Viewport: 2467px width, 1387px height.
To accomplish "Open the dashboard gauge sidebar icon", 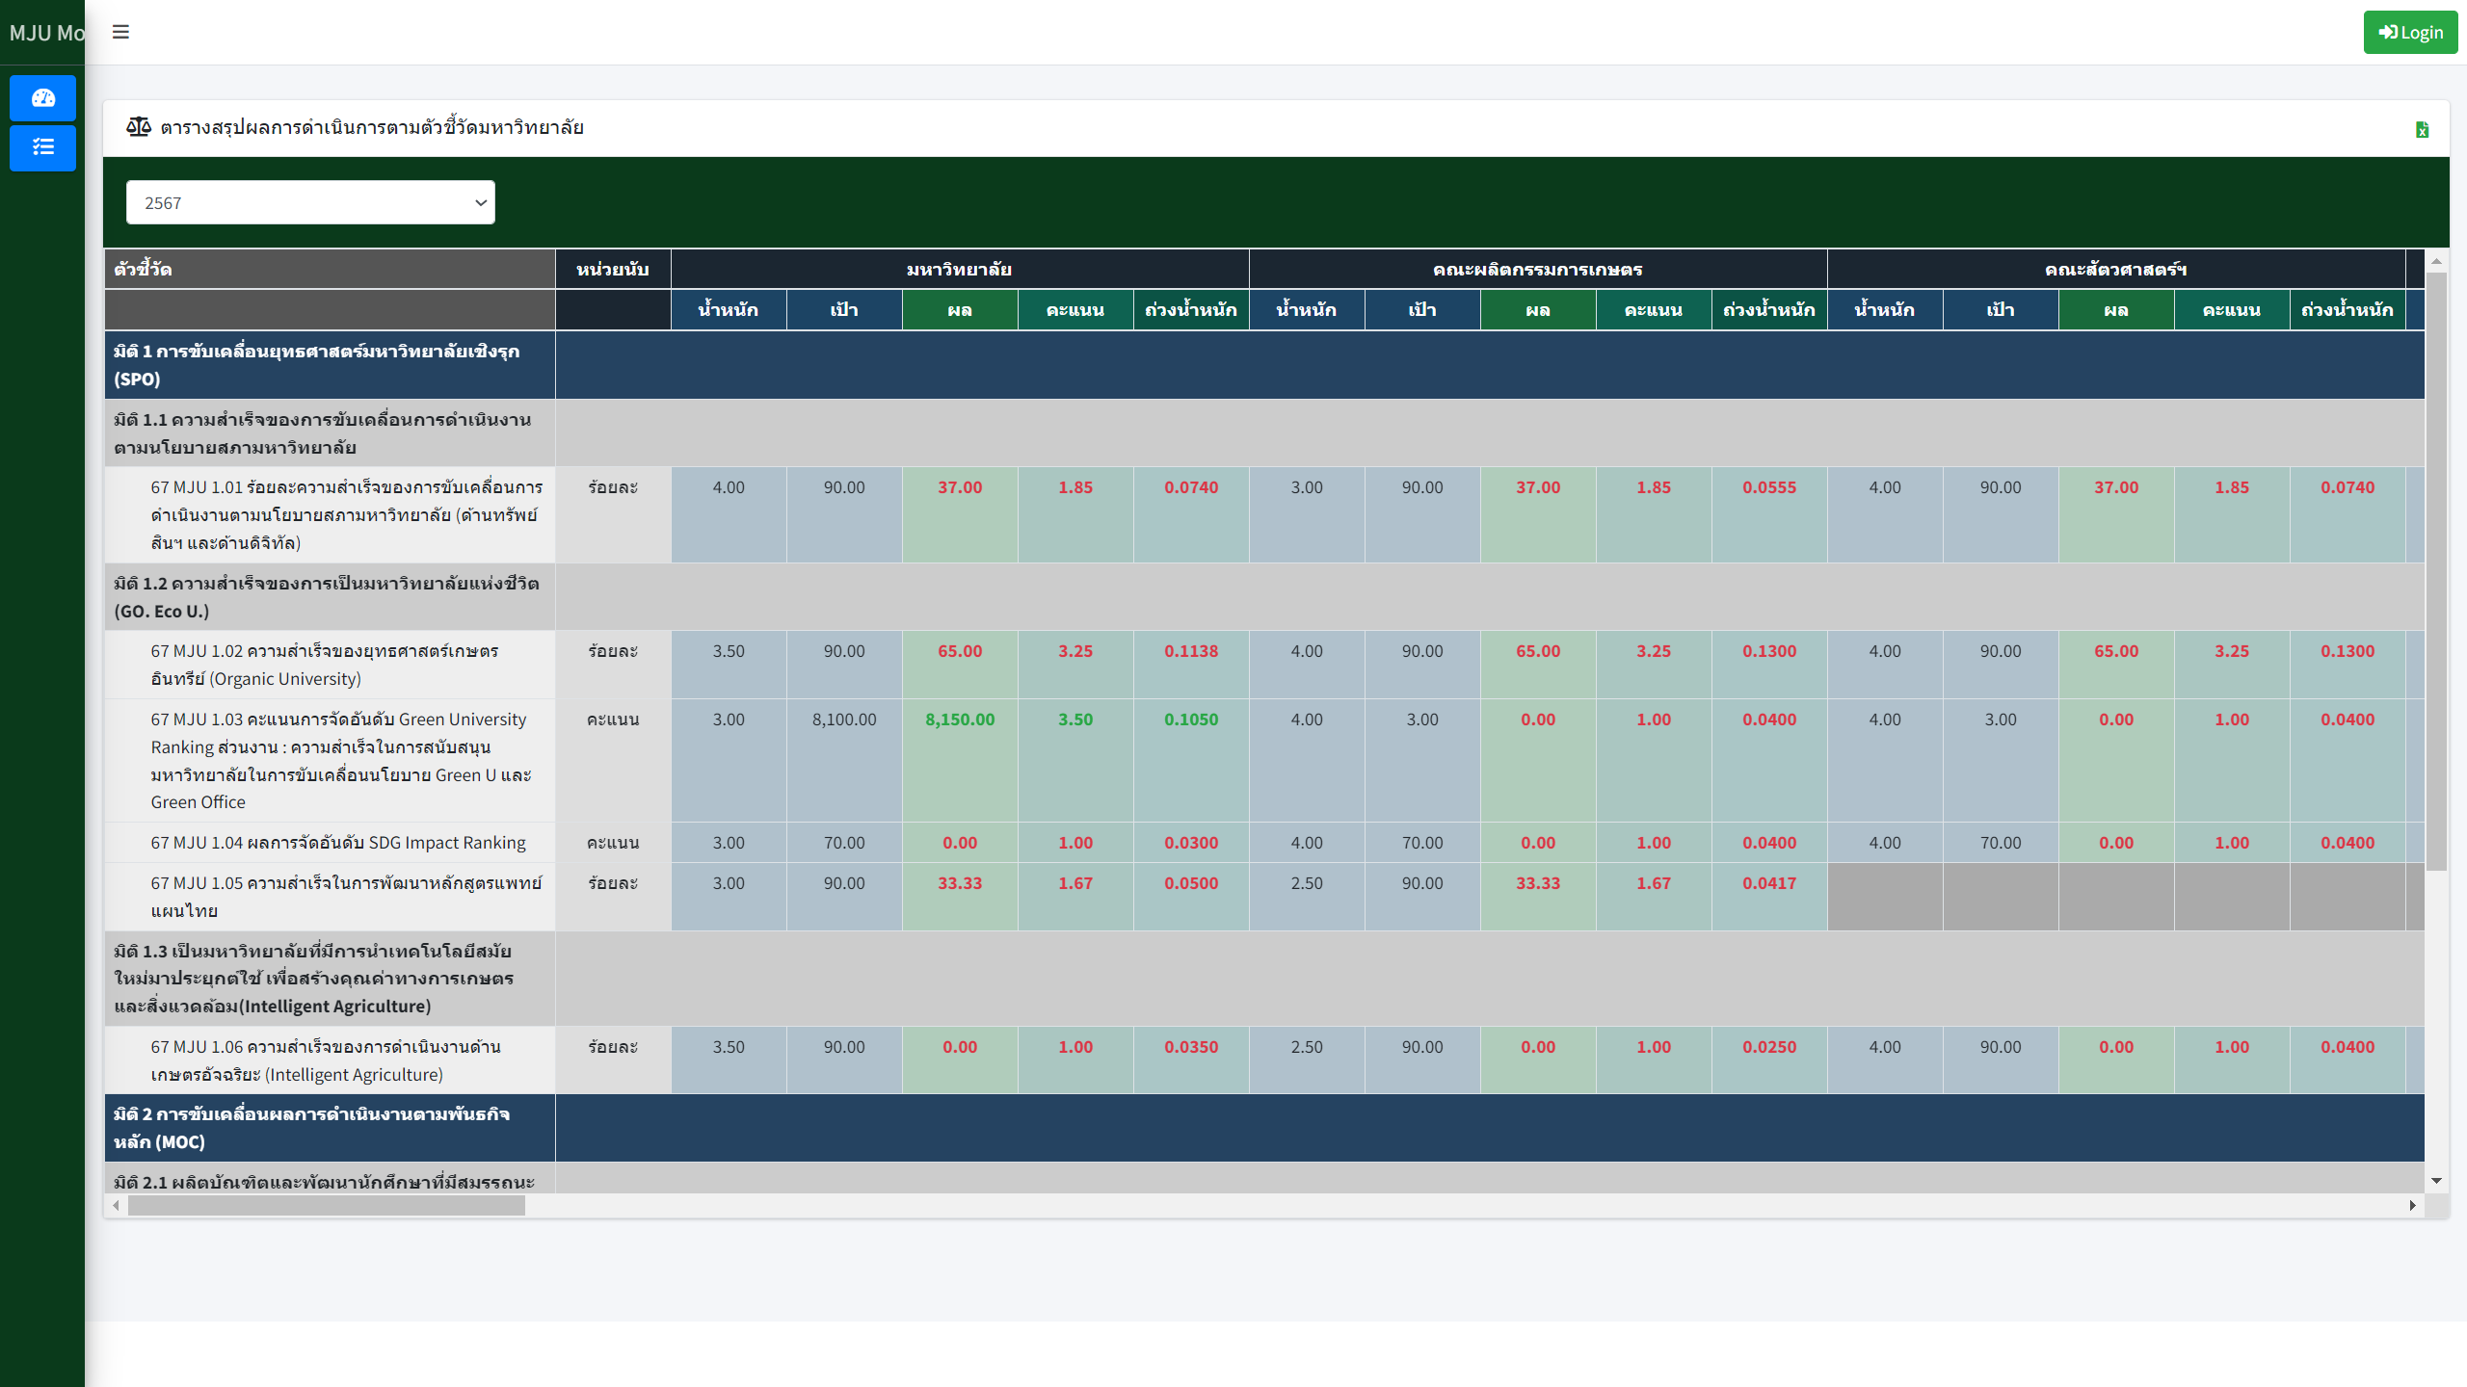I will tap(42, 98).
